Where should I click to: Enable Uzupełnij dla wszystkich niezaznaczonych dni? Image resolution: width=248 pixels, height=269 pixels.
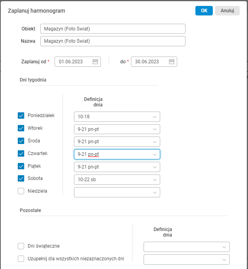point(21,259)
